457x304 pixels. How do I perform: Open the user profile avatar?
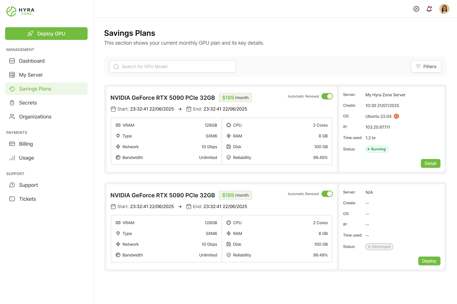coord(444,9)
